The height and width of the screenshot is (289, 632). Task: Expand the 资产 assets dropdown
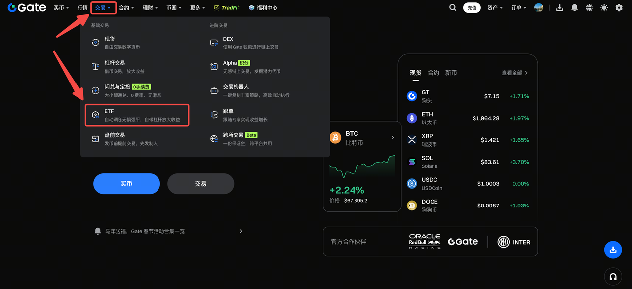pos(495,8)
